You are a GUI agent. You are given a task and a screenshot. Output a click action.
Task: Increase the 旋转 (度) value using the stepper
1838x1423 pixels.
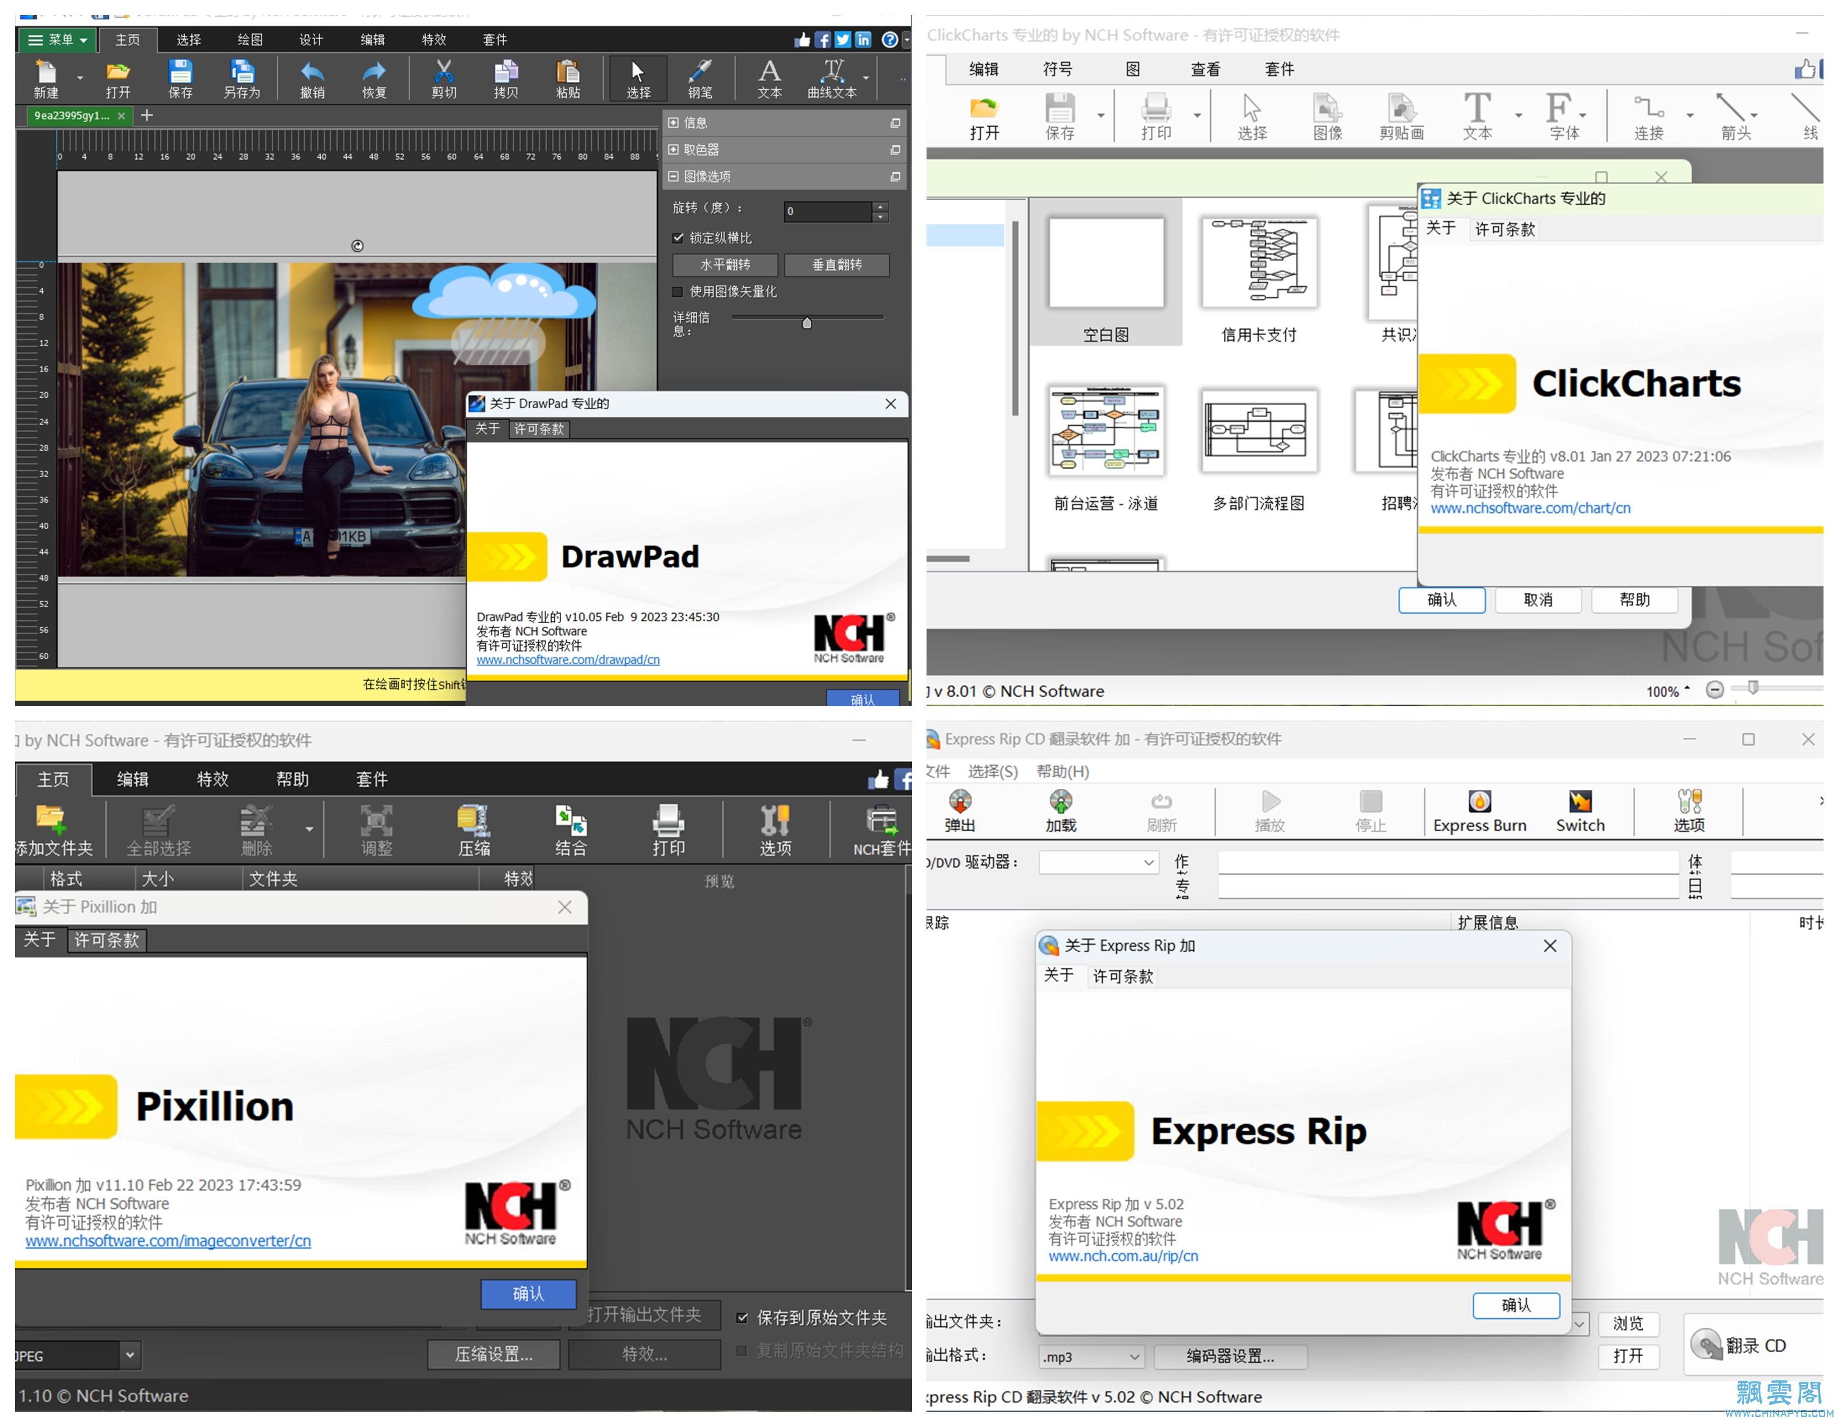(x=880, y=206)
